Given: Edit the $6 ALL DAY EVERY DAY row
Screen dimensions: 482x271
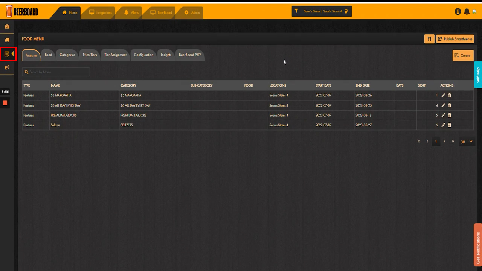Looking at the screenshot, I should tap(443, 105).
